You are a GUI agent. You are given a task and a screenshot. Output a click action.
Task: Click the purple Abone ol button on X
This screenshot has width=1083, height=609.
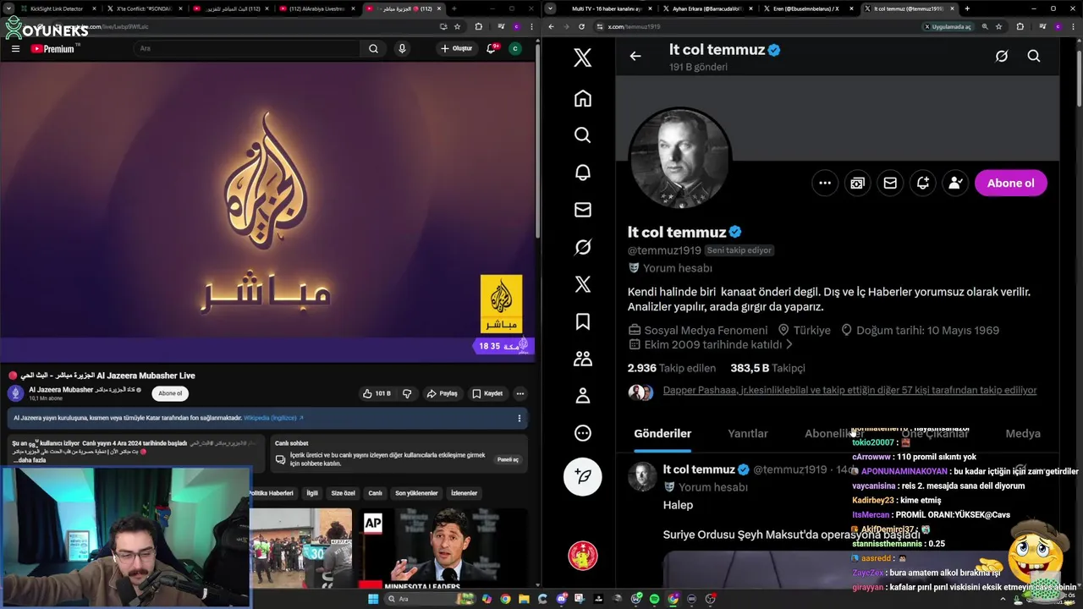[x=1010, y=183]
